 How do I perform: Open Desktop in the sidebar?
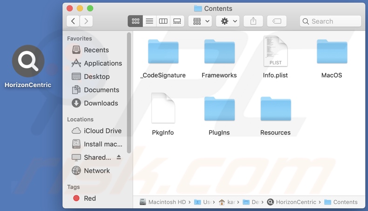pos(91,76)
